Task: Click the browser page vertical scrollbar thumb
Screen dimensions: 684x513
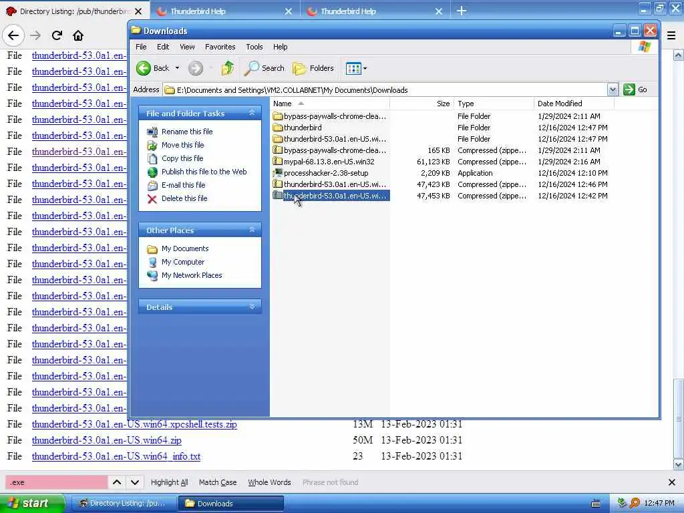Action: pos(679,419)
